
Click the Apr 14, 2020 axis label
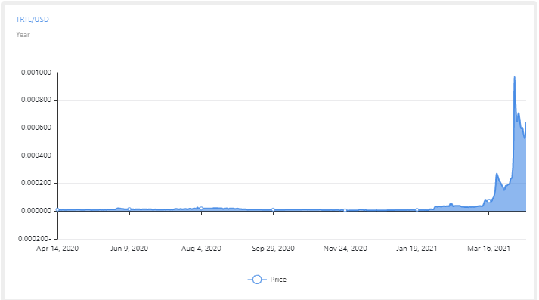tap(57, 249)
